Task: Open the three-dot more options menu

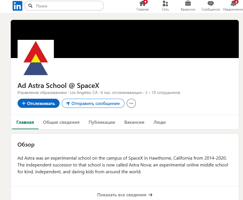Action: (131, 103)
